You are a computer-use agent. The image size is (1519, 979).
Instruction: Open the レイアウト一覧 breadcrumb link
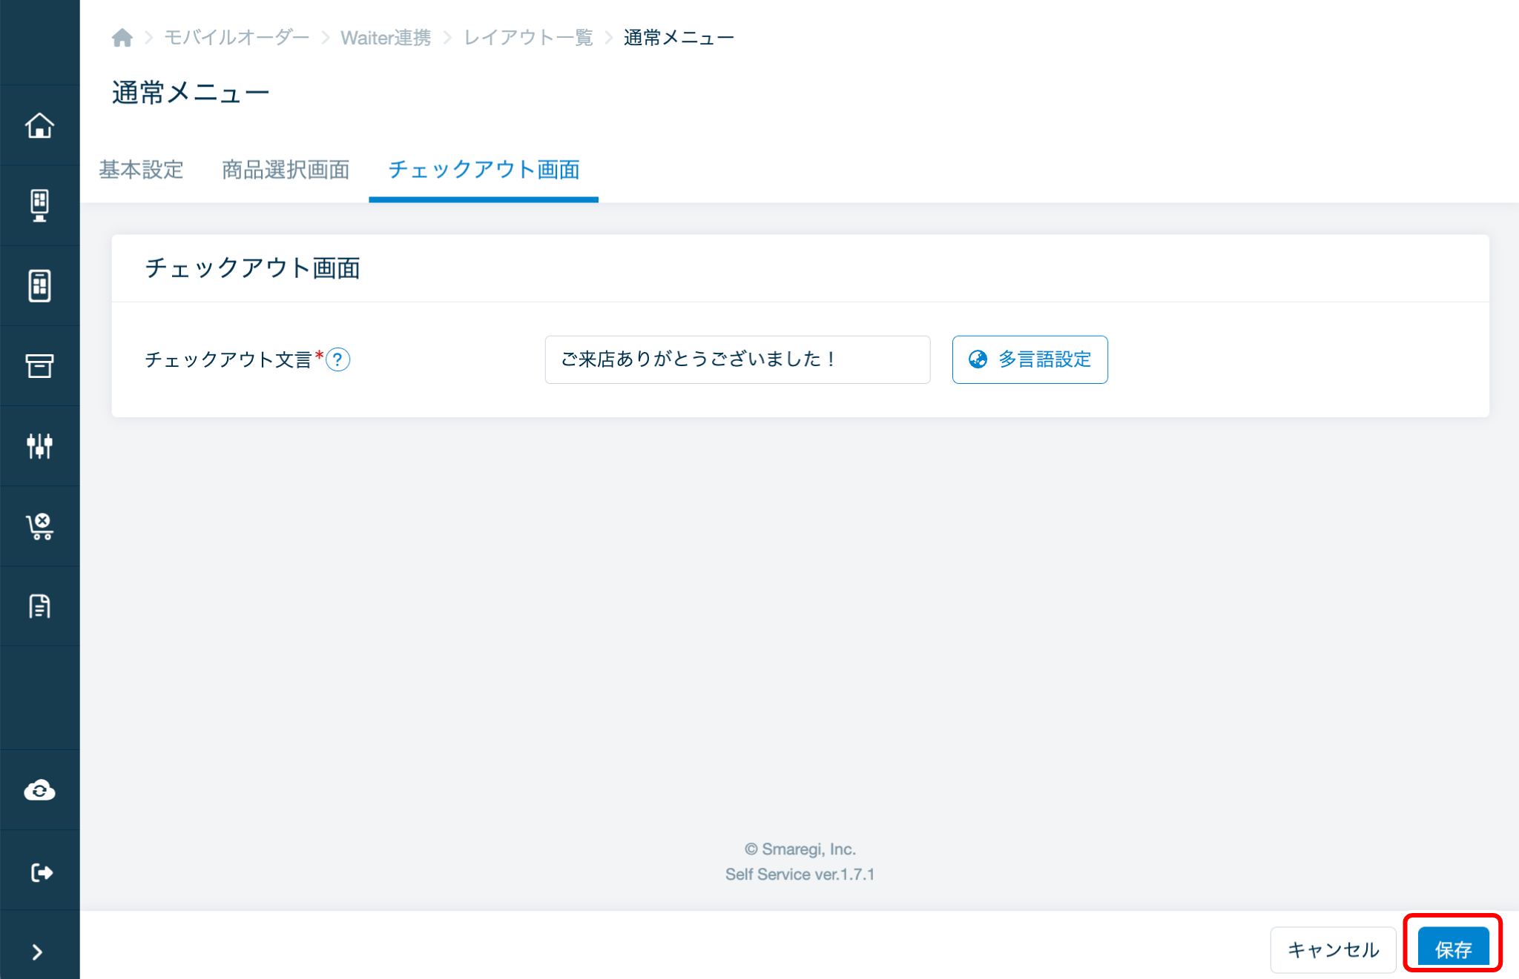coord(528,37)
